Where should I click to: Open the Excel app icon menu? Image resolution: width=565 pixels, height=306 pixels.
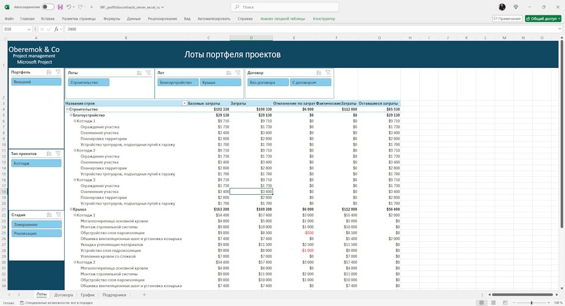7,7
